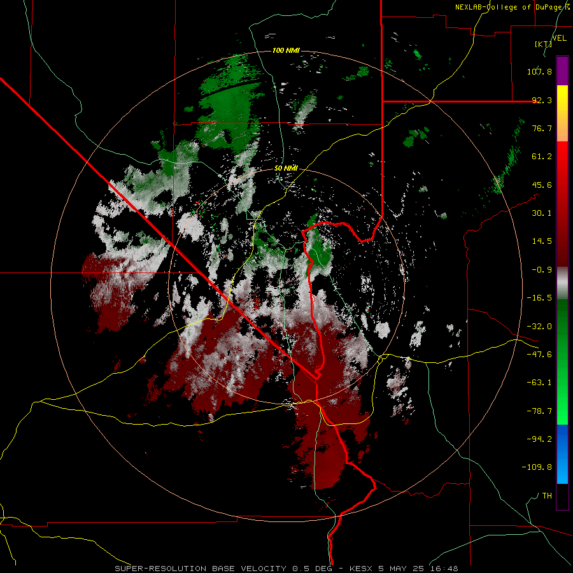Screen dimensions: 573x573
Task: Select the 45.6 legend value
Action: [542, 185]
